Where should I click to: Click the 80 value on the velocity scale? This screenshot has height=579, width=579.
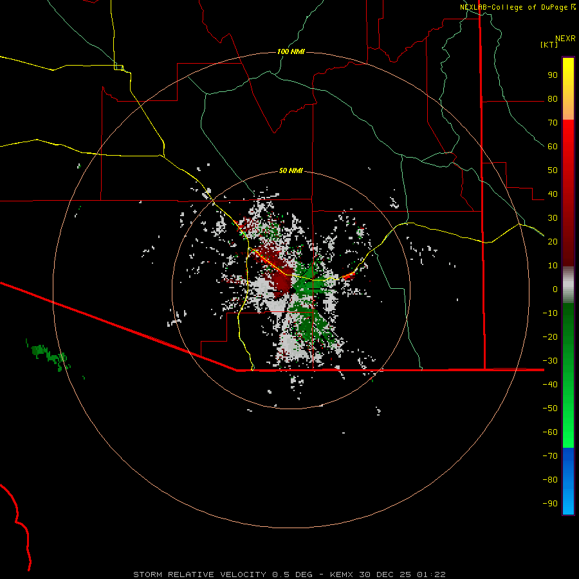[553, 99]
